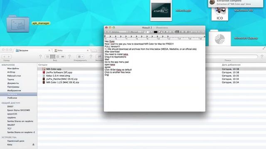Close the Keka tab
The image size is (266, 149).
click(88, 50)
